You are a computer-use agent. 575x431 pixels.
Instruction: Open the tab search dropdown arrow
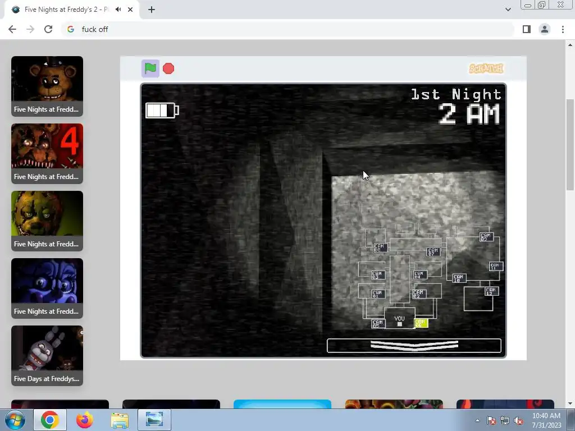(x=508, y=10)
